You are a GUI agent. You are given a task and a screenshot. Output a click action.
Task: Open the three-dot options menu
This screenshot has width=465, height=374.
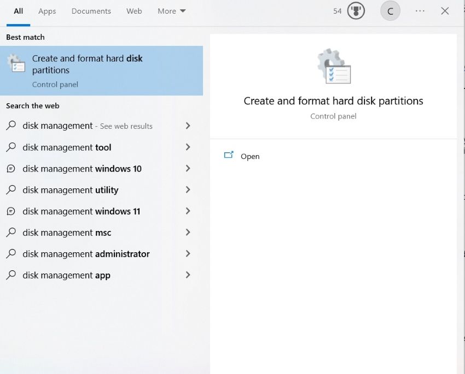(420, 11)
